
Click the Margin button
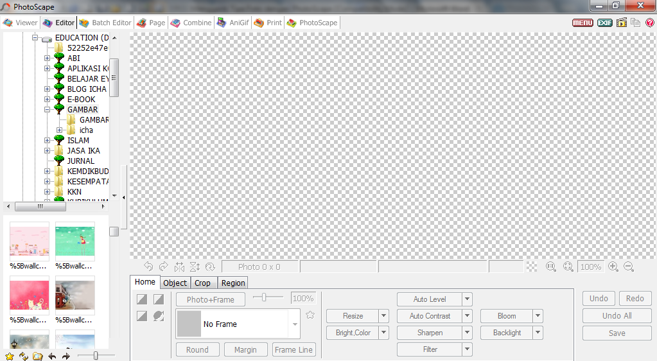(245, 349)
